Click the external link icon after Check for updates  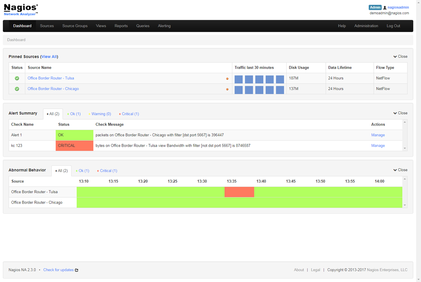click(77, 270)
